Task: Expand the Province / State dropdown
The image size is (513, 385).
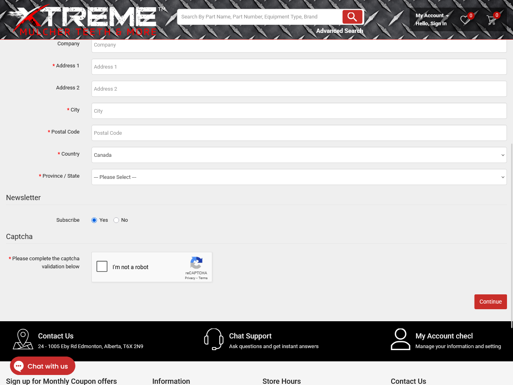Action: 299,177
